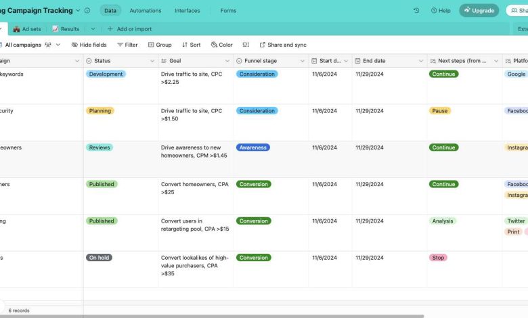Open the Color records option
This screenshot has width=528, height=318.
pyautogui.click(x=221, y=45)
